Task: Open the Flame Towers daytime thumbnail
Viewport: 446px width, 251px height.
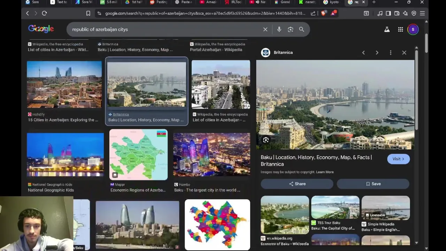Action: click(x=137, y=225)
